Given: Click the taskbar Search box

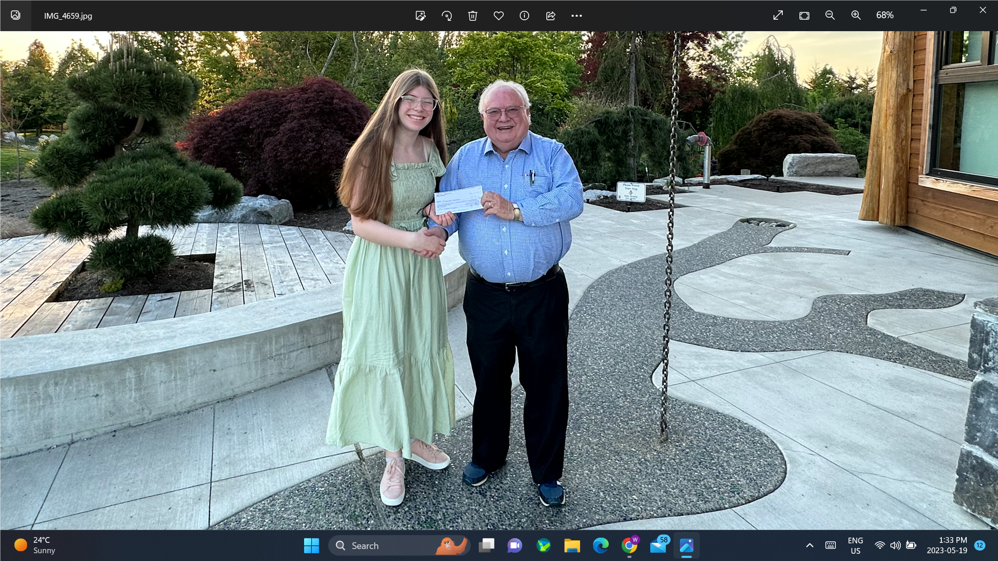Looking at the screenshot, I should [399, 545].
